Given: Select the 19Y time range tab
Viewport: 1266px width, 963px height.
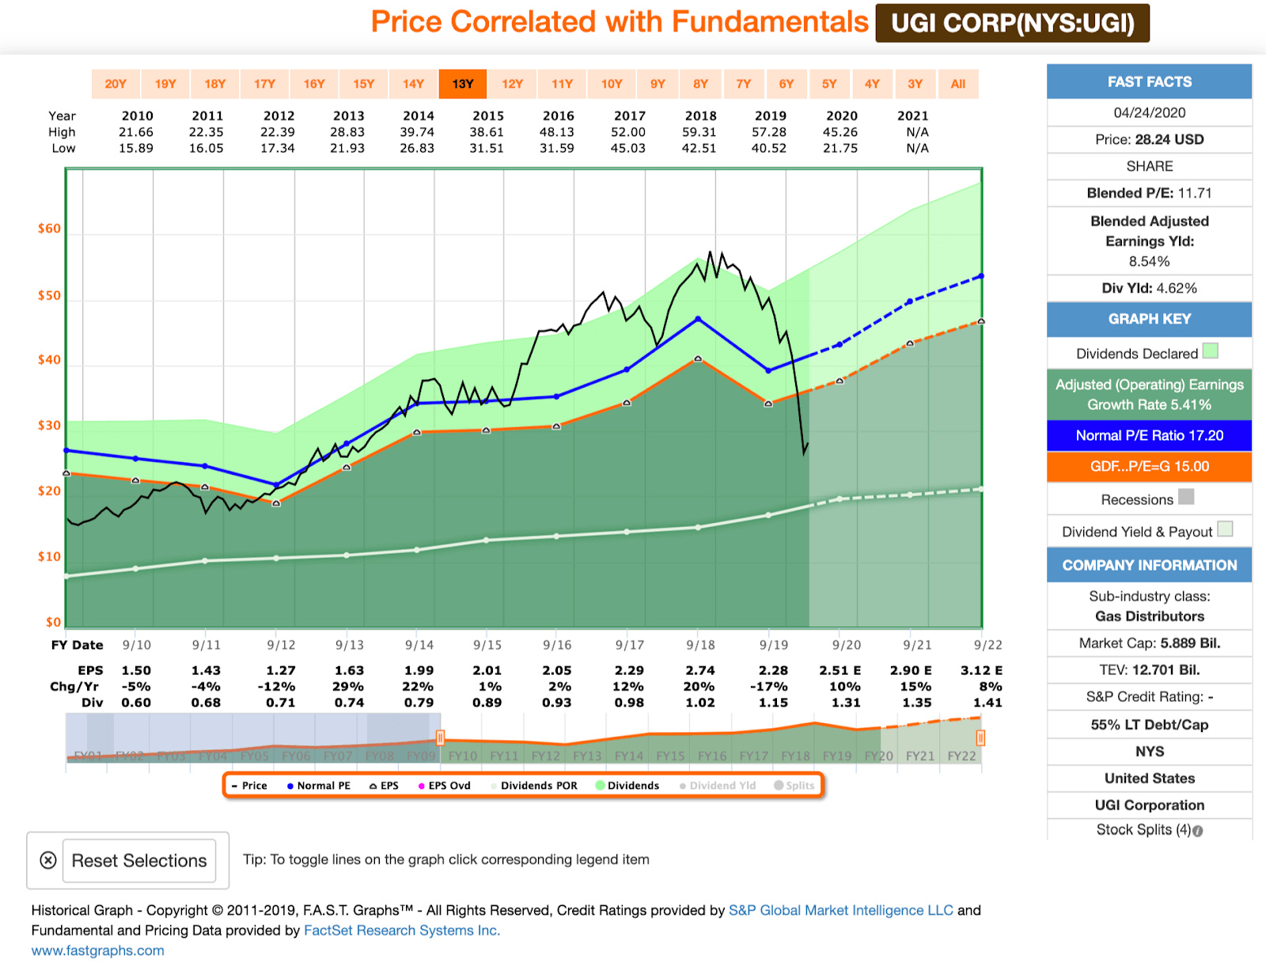Looking at the screenshot, I should (165, 84).
